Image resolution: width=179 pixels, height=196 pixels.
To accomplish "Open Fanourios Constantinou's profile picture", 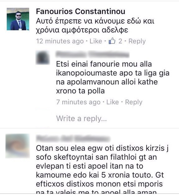I will pos(18,19).
